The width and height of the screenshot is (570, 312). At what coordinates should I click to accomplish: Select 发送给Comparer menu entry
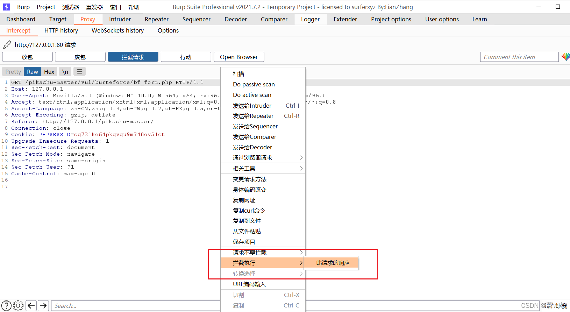[263, 137]
